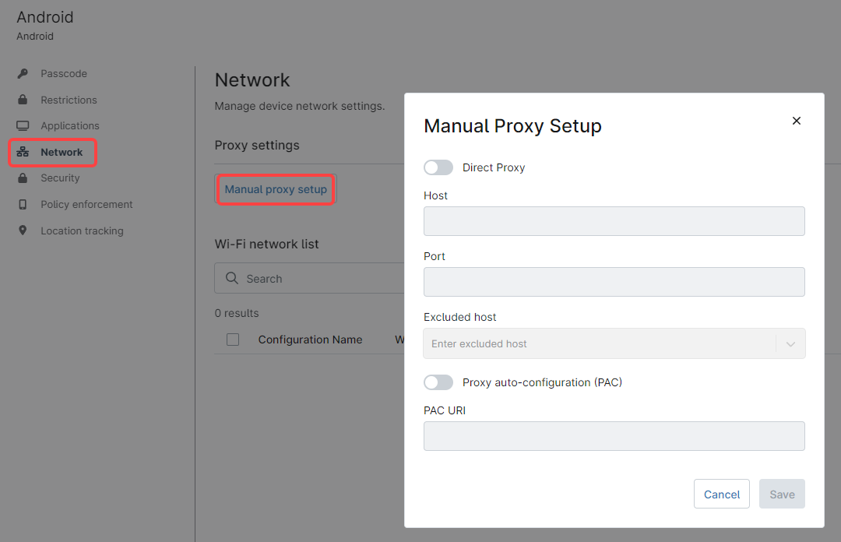The height and width of the screenshot is (542, 841).
Task: Select the Security padlock icon
Action: pyautogui.click(x=23, y=178)
